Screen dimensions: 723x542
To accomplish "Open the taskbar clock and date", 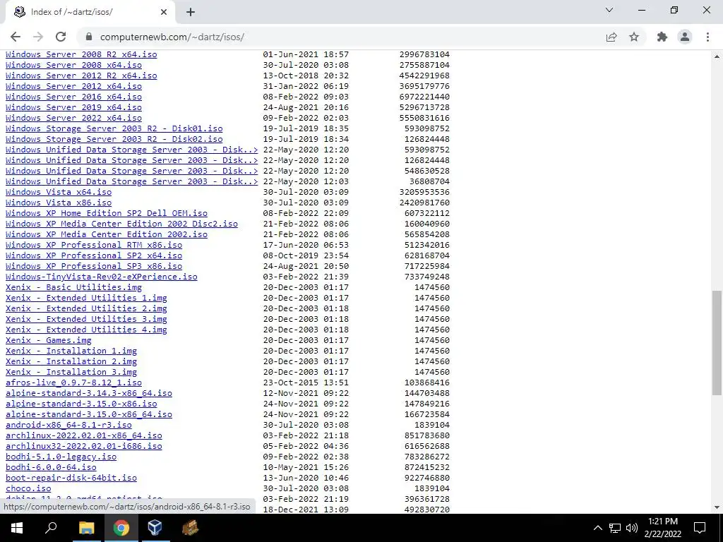I will tap(662, 528).
